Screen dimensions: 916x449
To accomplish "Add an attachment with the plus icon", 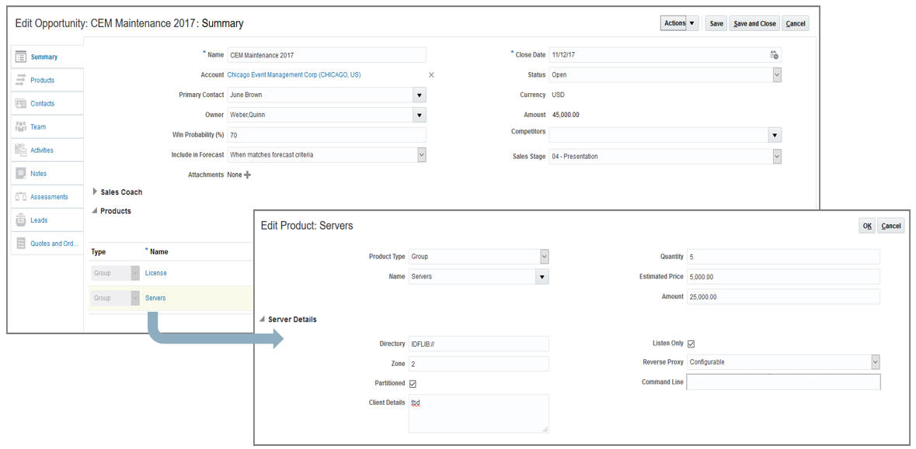I will (x=247, y=174).
